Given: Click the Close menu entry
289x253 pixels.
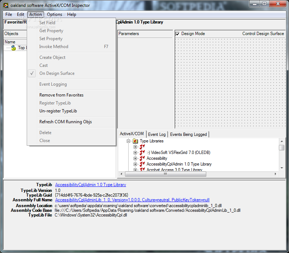Looking at the screenshot, I should click(71, 141).
